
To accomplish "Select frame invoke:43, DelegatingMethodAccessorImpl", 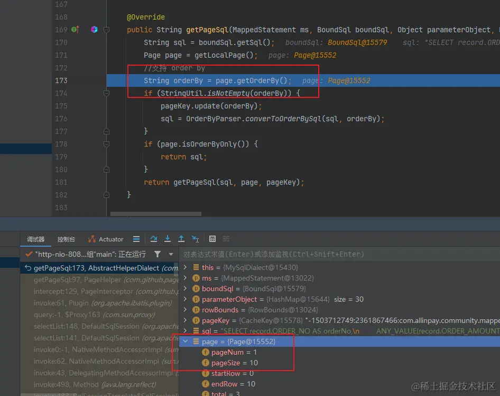I will 99,373.
